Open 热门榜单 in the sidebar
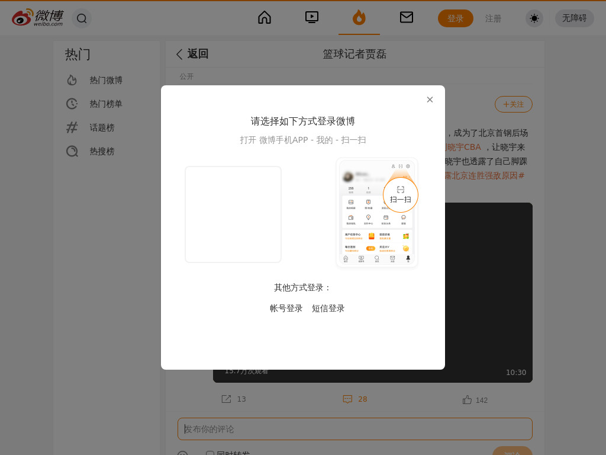Viewport: 606px width, 455px height. click(106, 104)
